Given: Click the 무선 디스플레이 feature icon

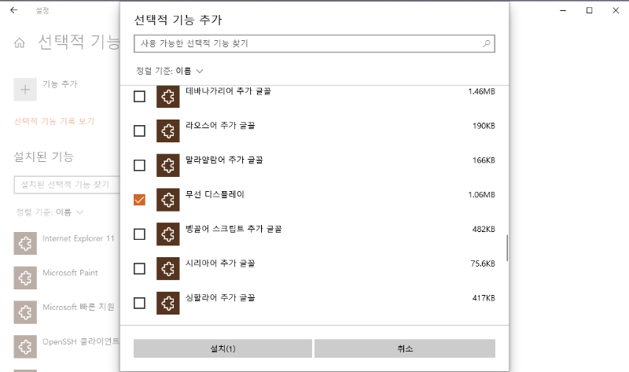Looking at the screenshot, I should (167, 200).
